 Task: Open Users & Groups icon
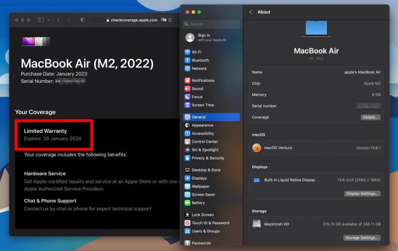click(x=188, y=231)
